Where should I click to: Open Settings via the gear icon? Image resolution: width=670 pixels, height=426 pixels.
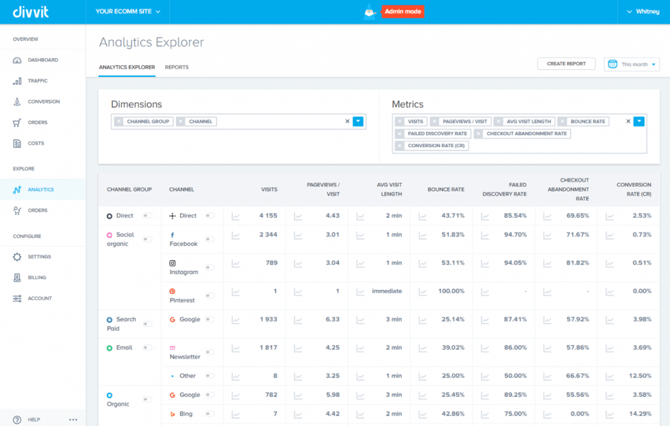[18, 257]
